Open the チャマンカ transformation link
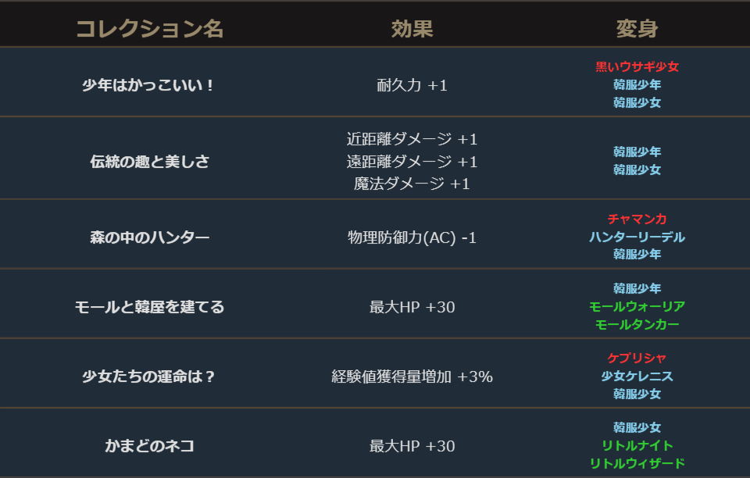 point(637,219)
